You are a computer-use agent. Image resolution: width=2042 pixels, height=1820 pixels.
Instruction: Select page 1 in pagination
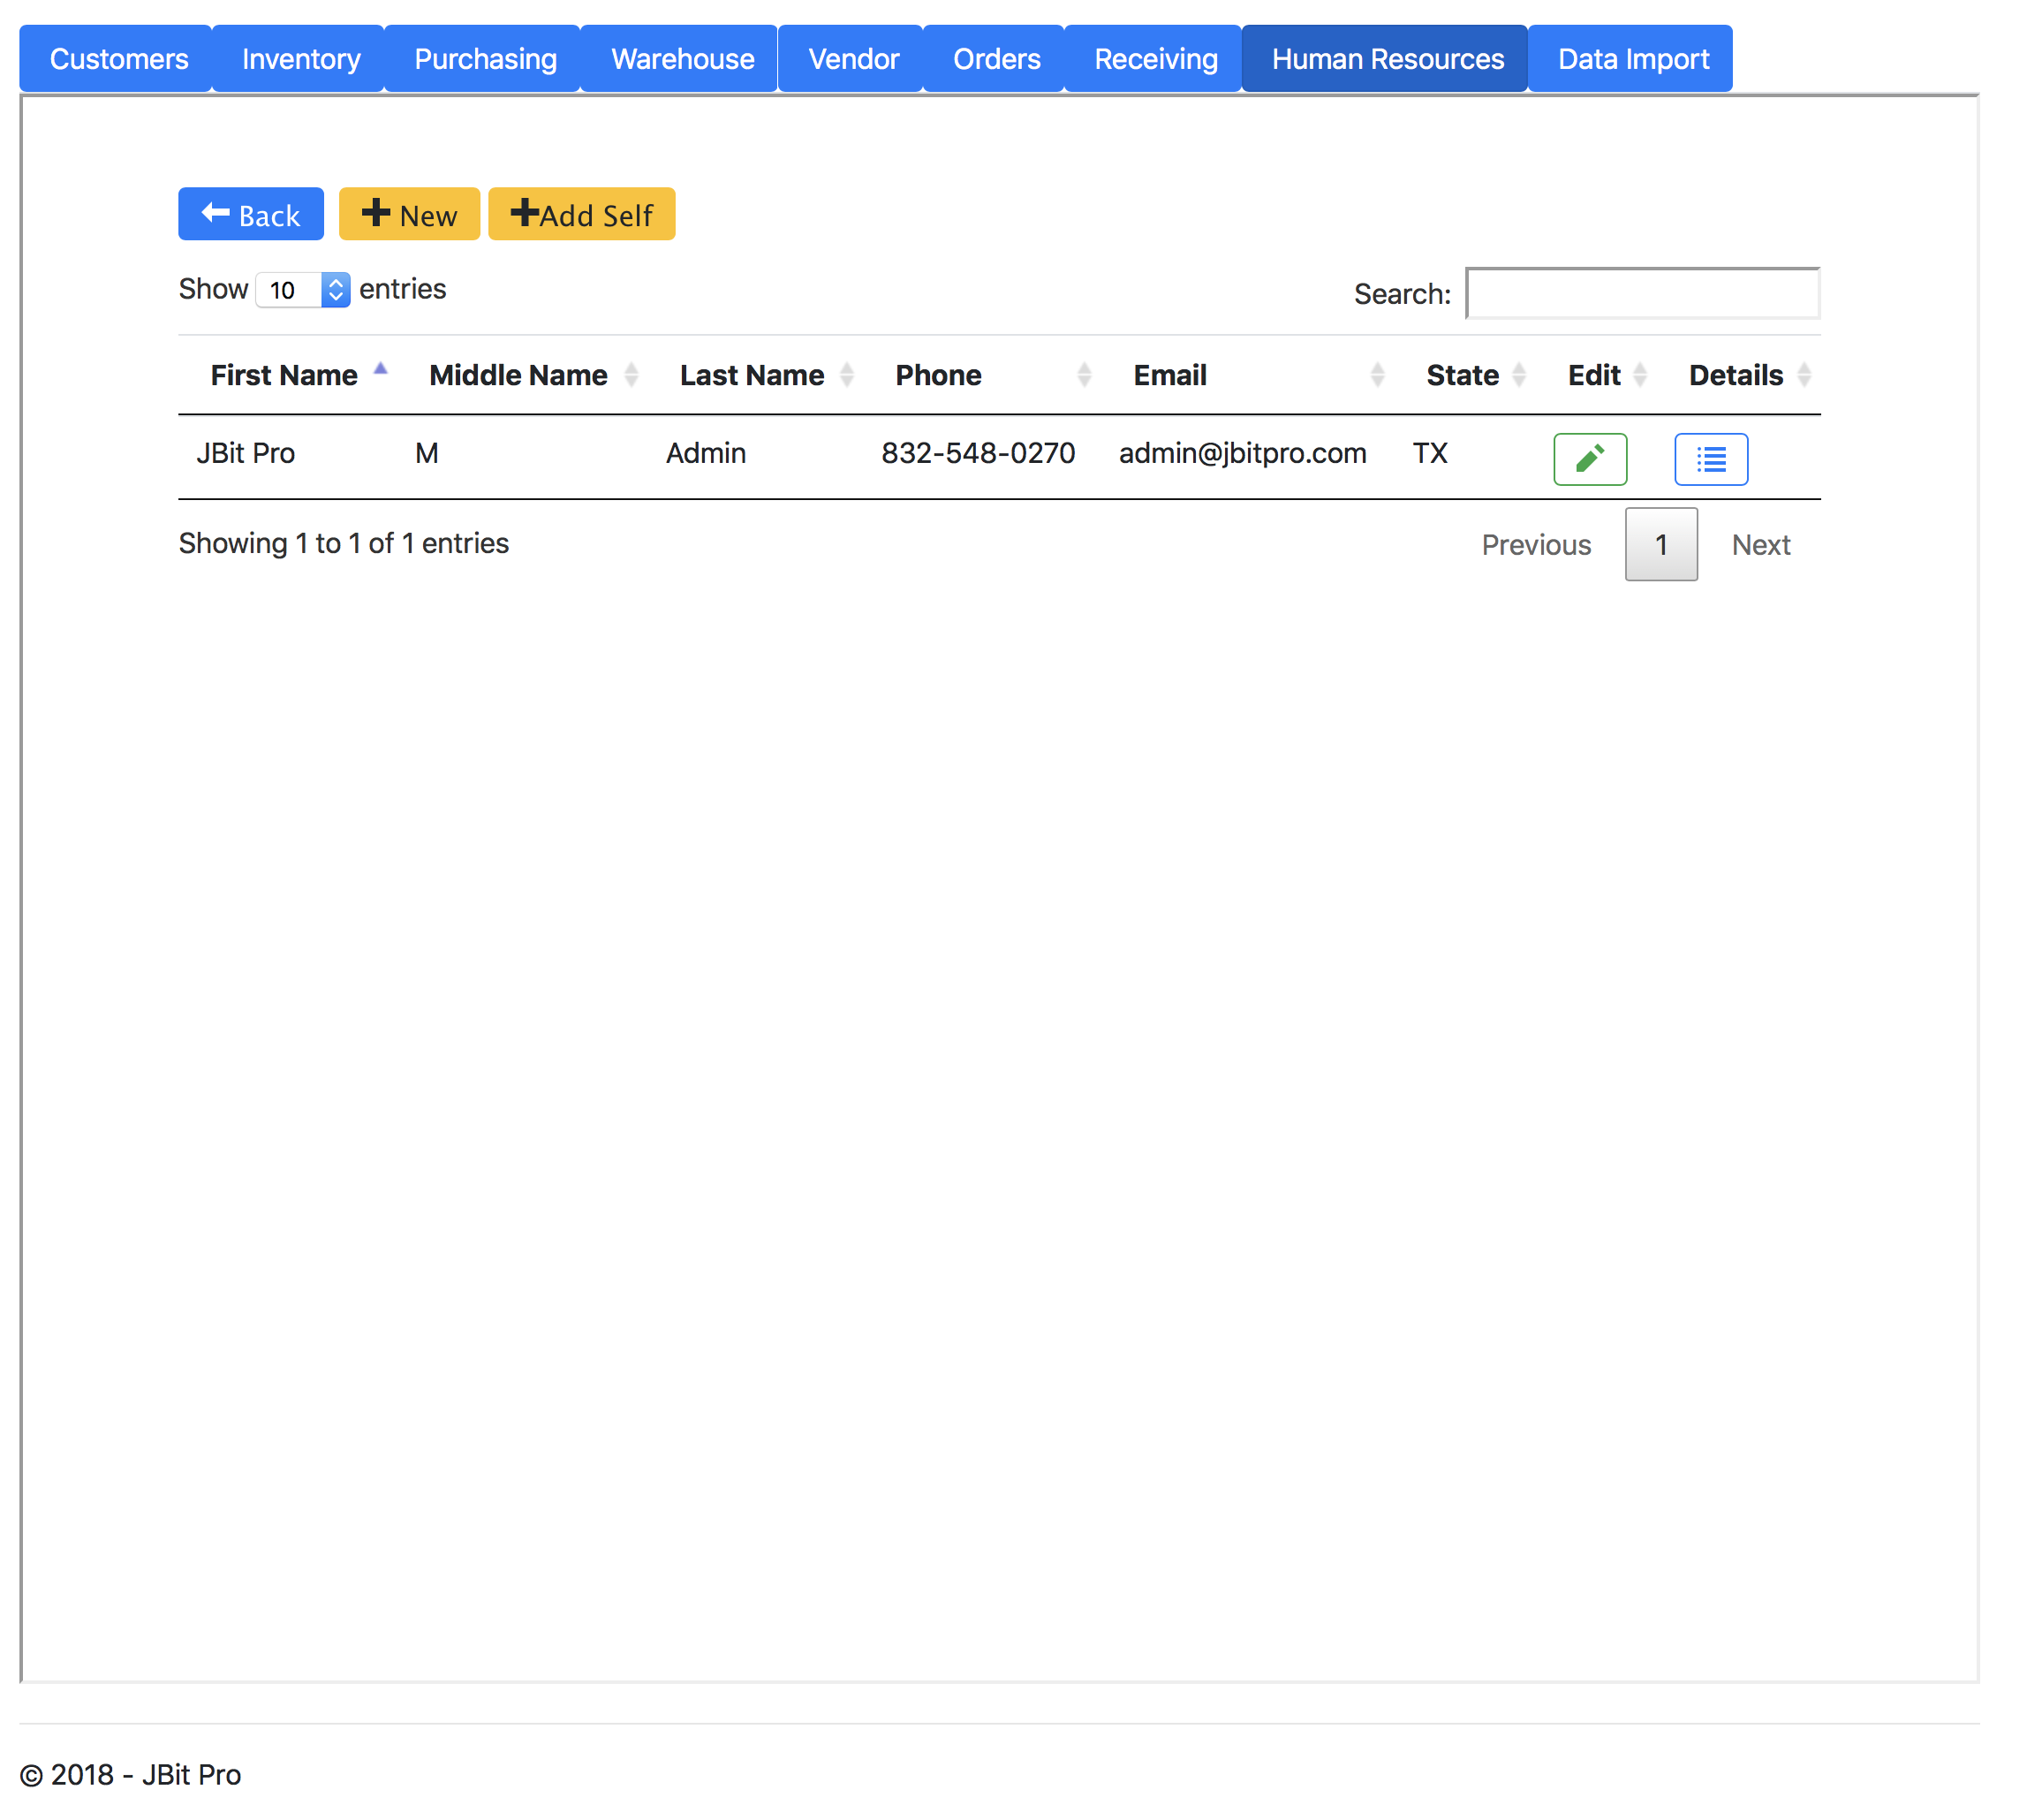pos(1660,545)
